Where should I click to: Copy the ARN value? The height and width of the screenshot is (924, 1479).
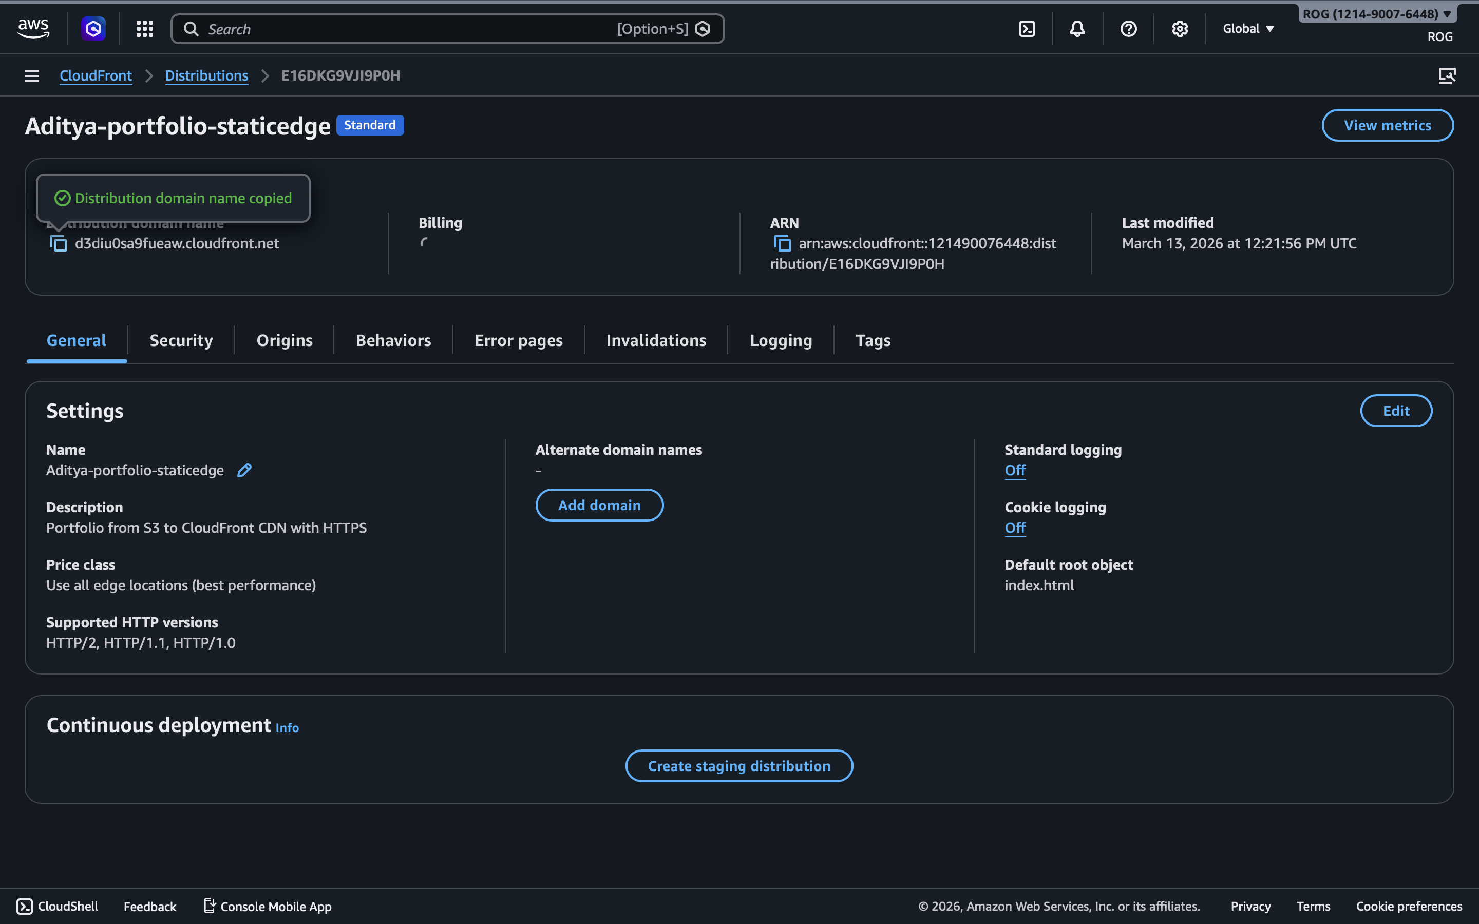[x=782, y=243]
